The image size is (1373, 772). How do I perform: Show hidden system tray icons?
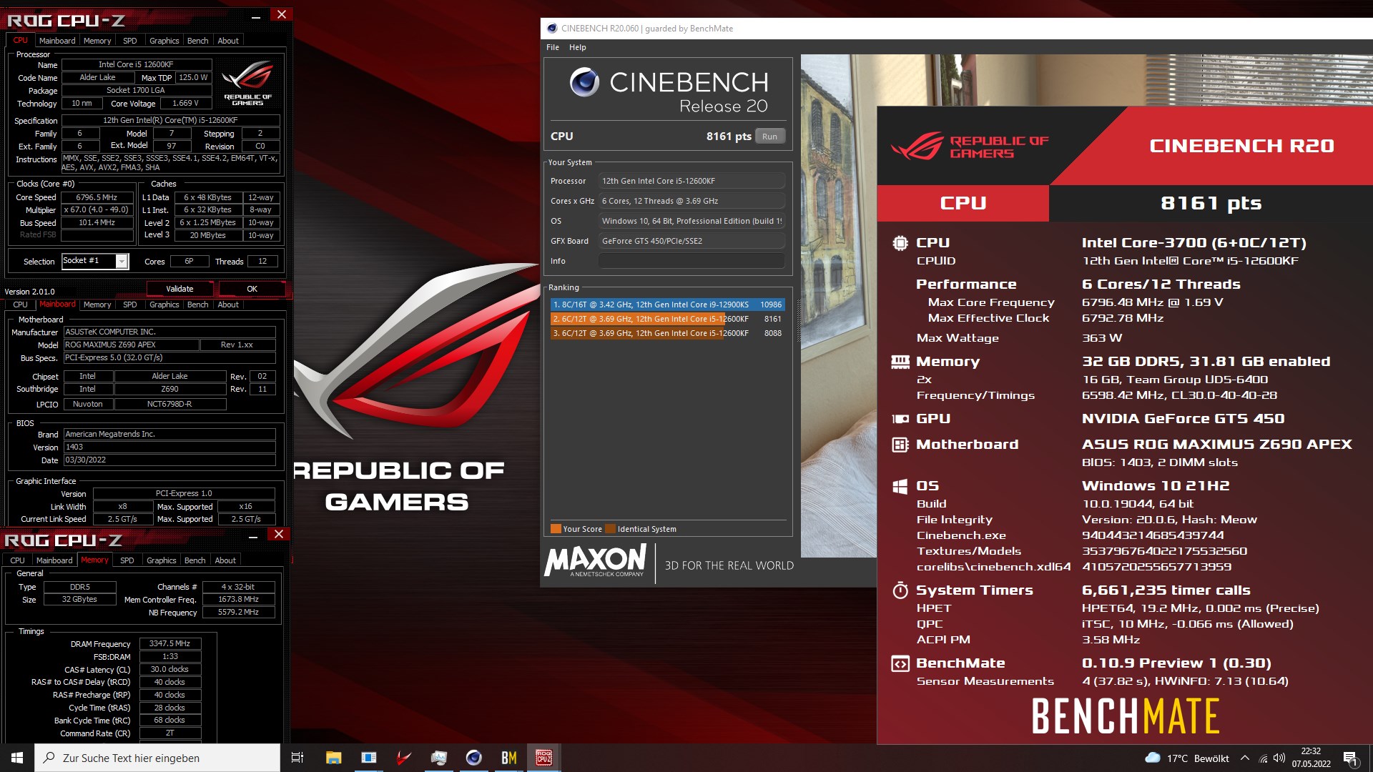pos(1245,758)
